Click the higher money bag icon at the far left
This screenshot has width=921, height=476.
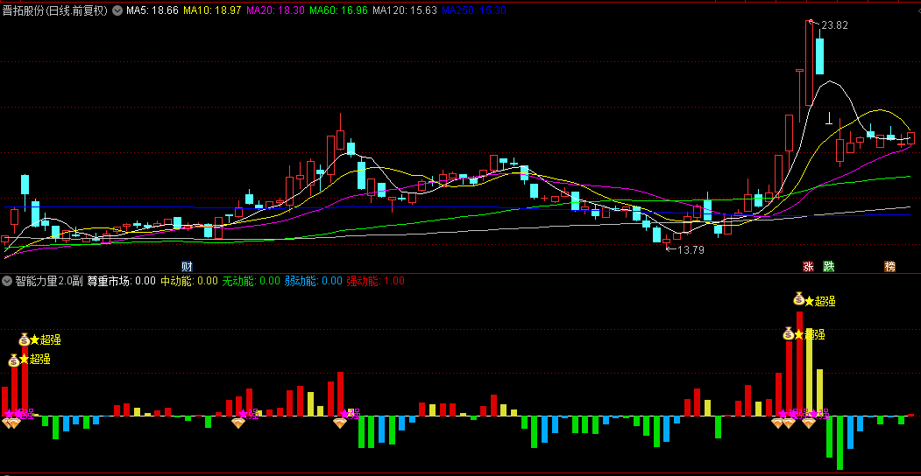click(x=24, y=339)
